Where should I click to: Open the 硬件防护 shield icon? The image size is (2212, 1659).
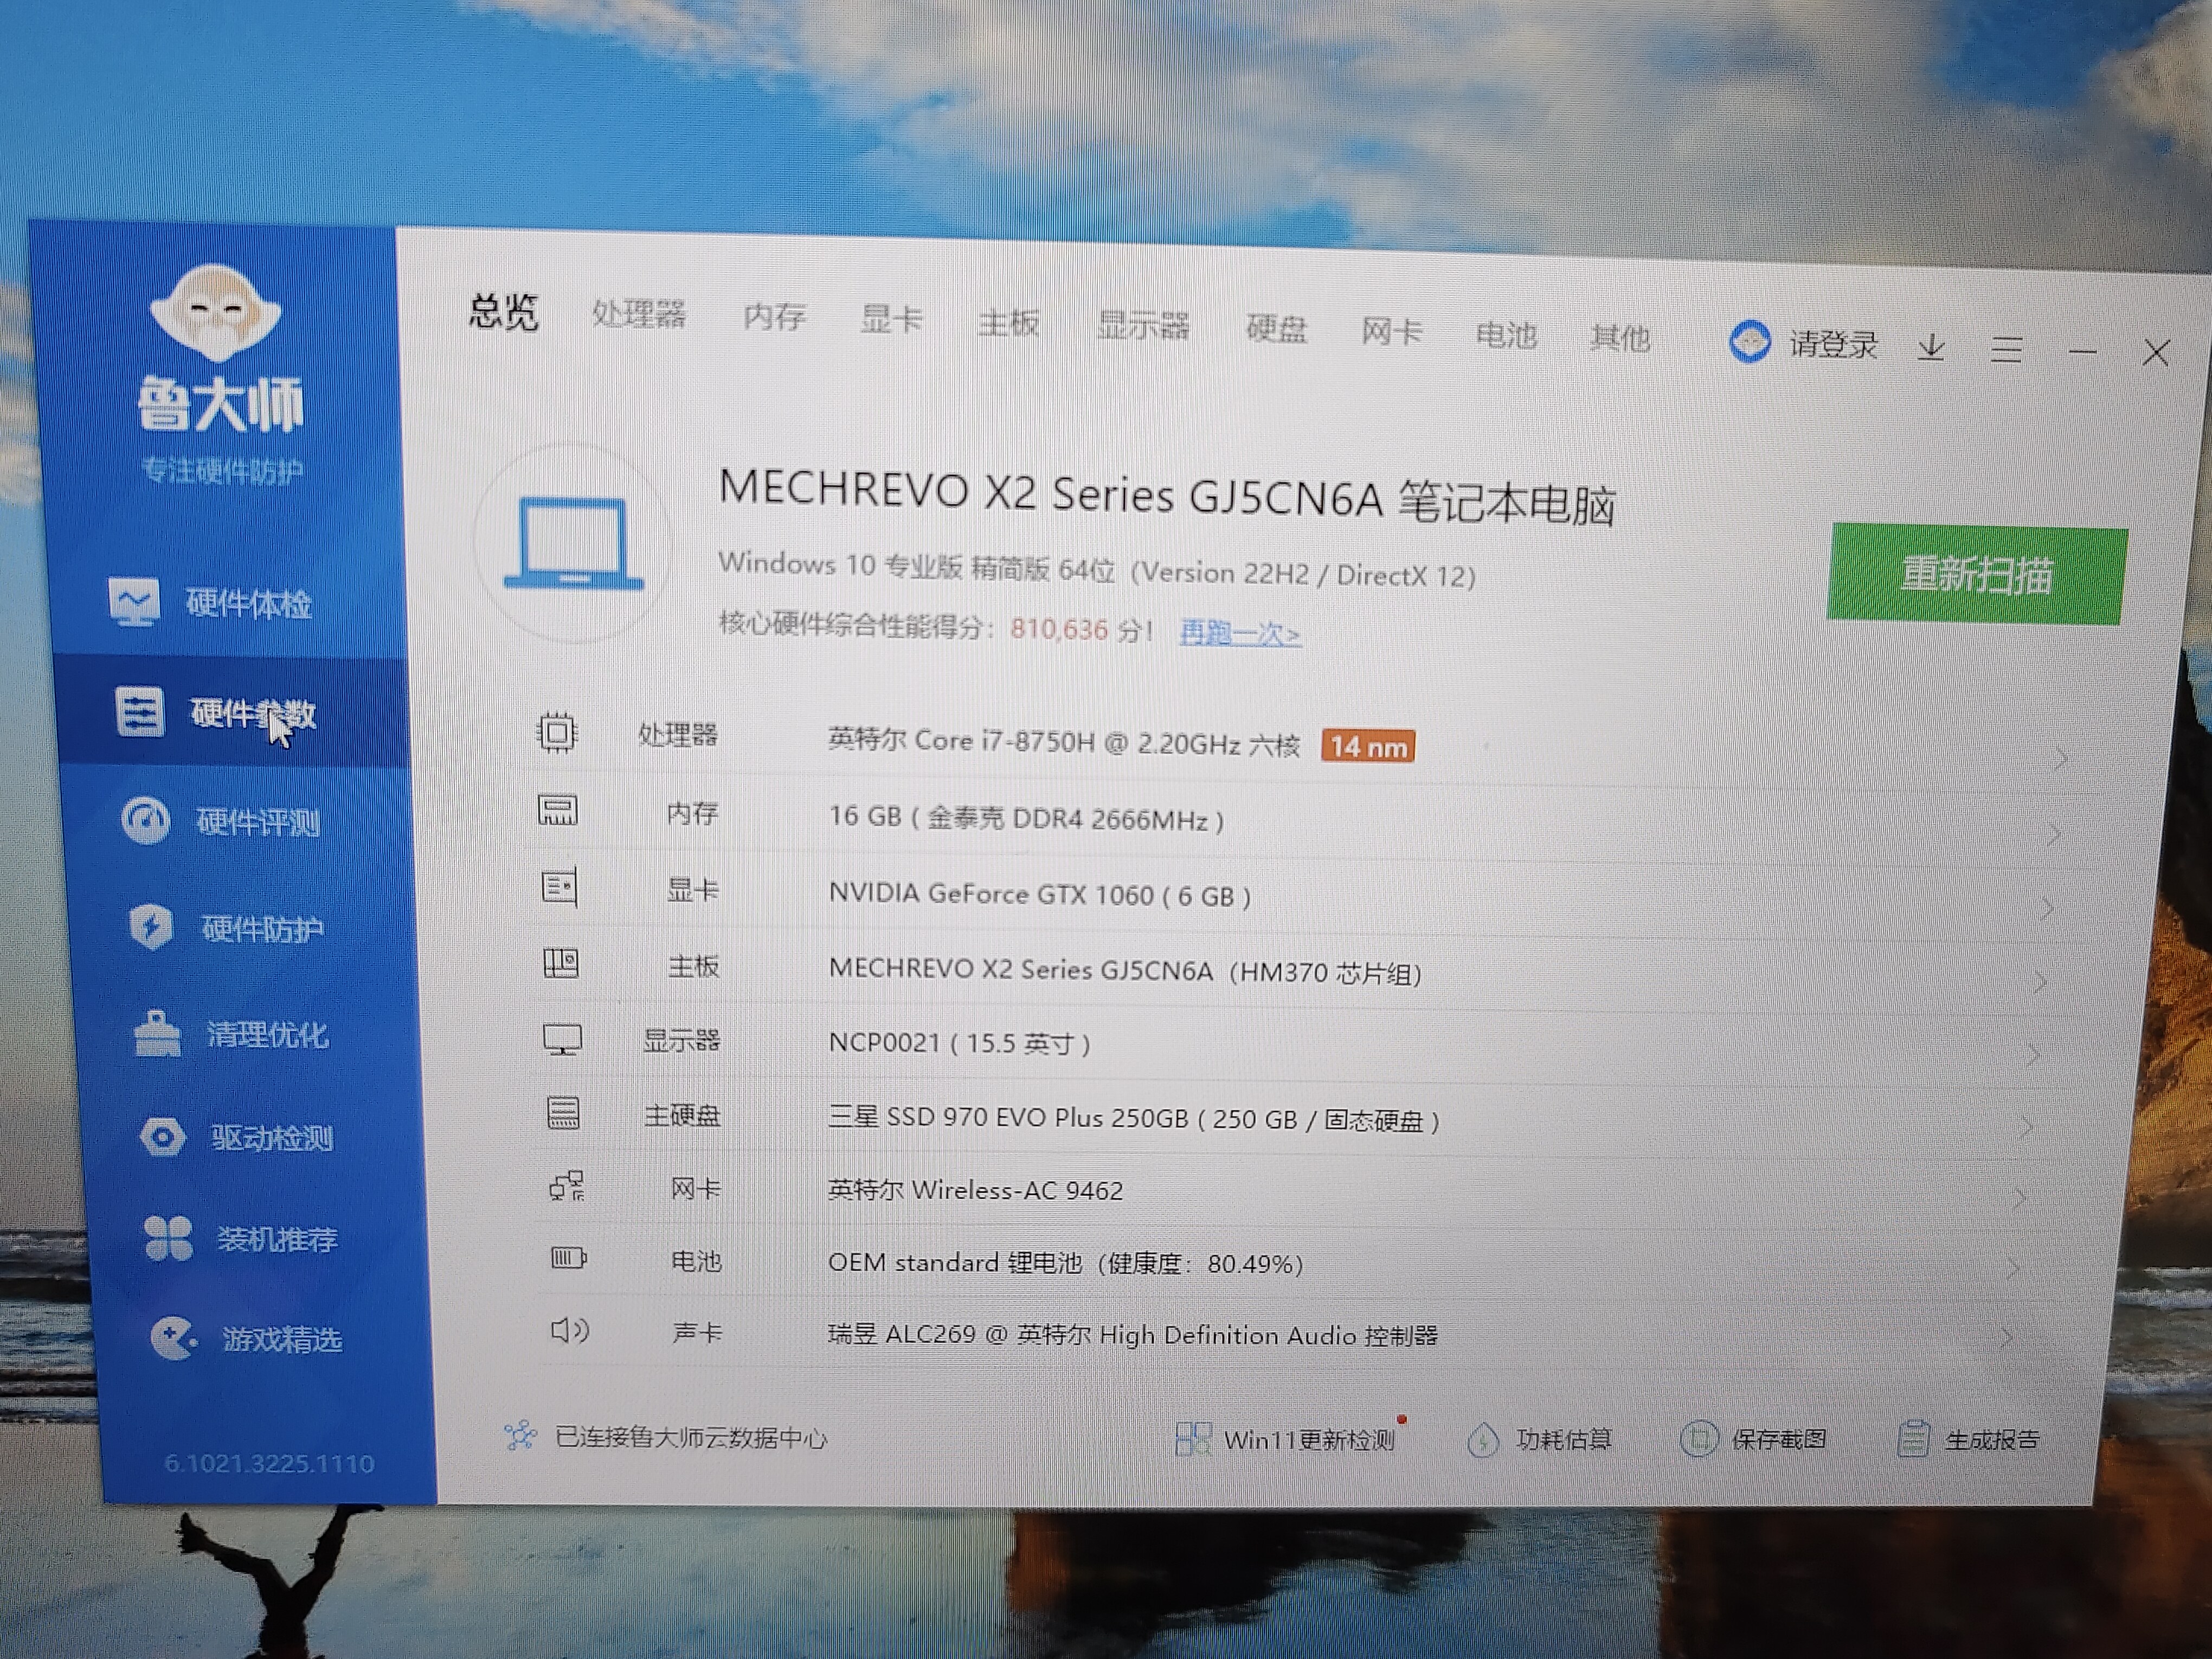(x=152, y=927)
